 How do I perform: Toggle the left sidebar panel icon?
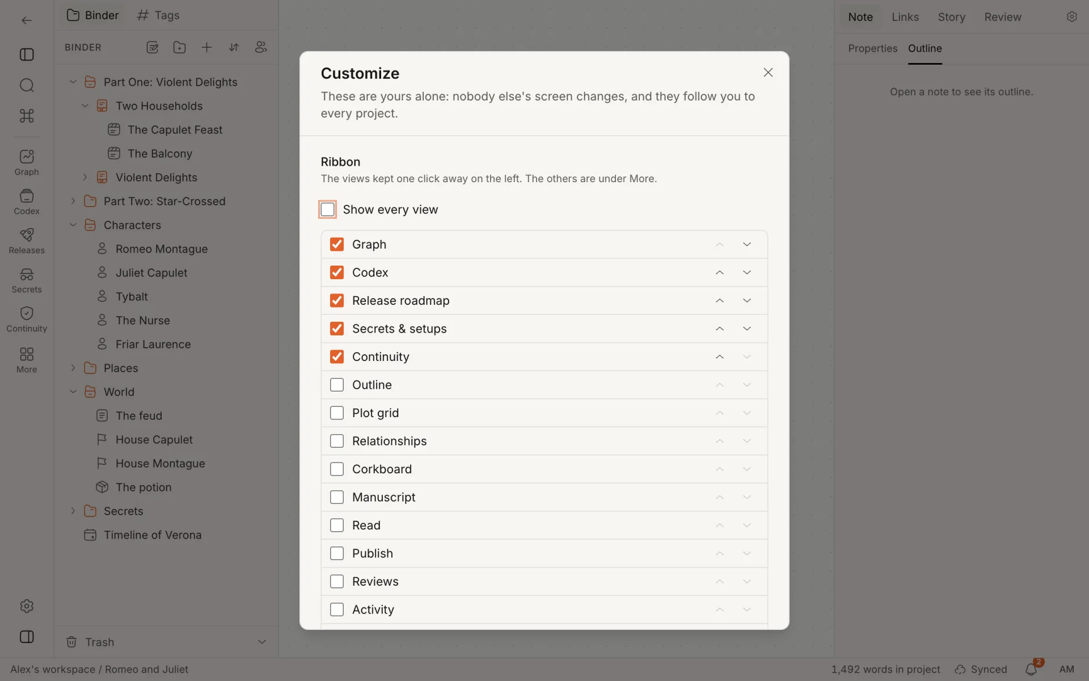(27, 54)
